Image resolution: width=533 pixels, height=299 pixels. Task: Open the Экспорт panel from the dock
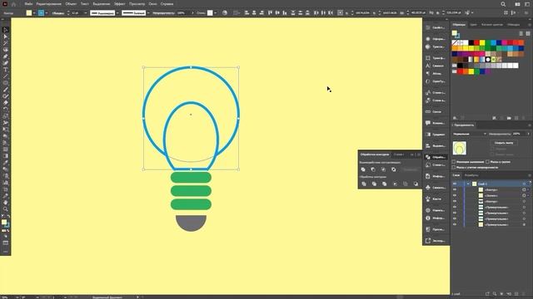pos(436,241)
